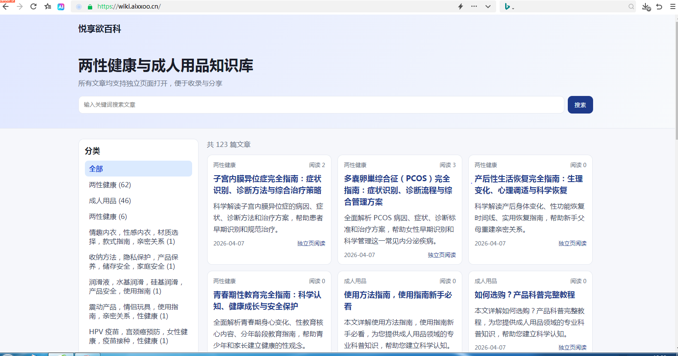Click 独立页阅读 on the 产后性生活恢复 card
The image size is (678, 356).
(573, 243)
